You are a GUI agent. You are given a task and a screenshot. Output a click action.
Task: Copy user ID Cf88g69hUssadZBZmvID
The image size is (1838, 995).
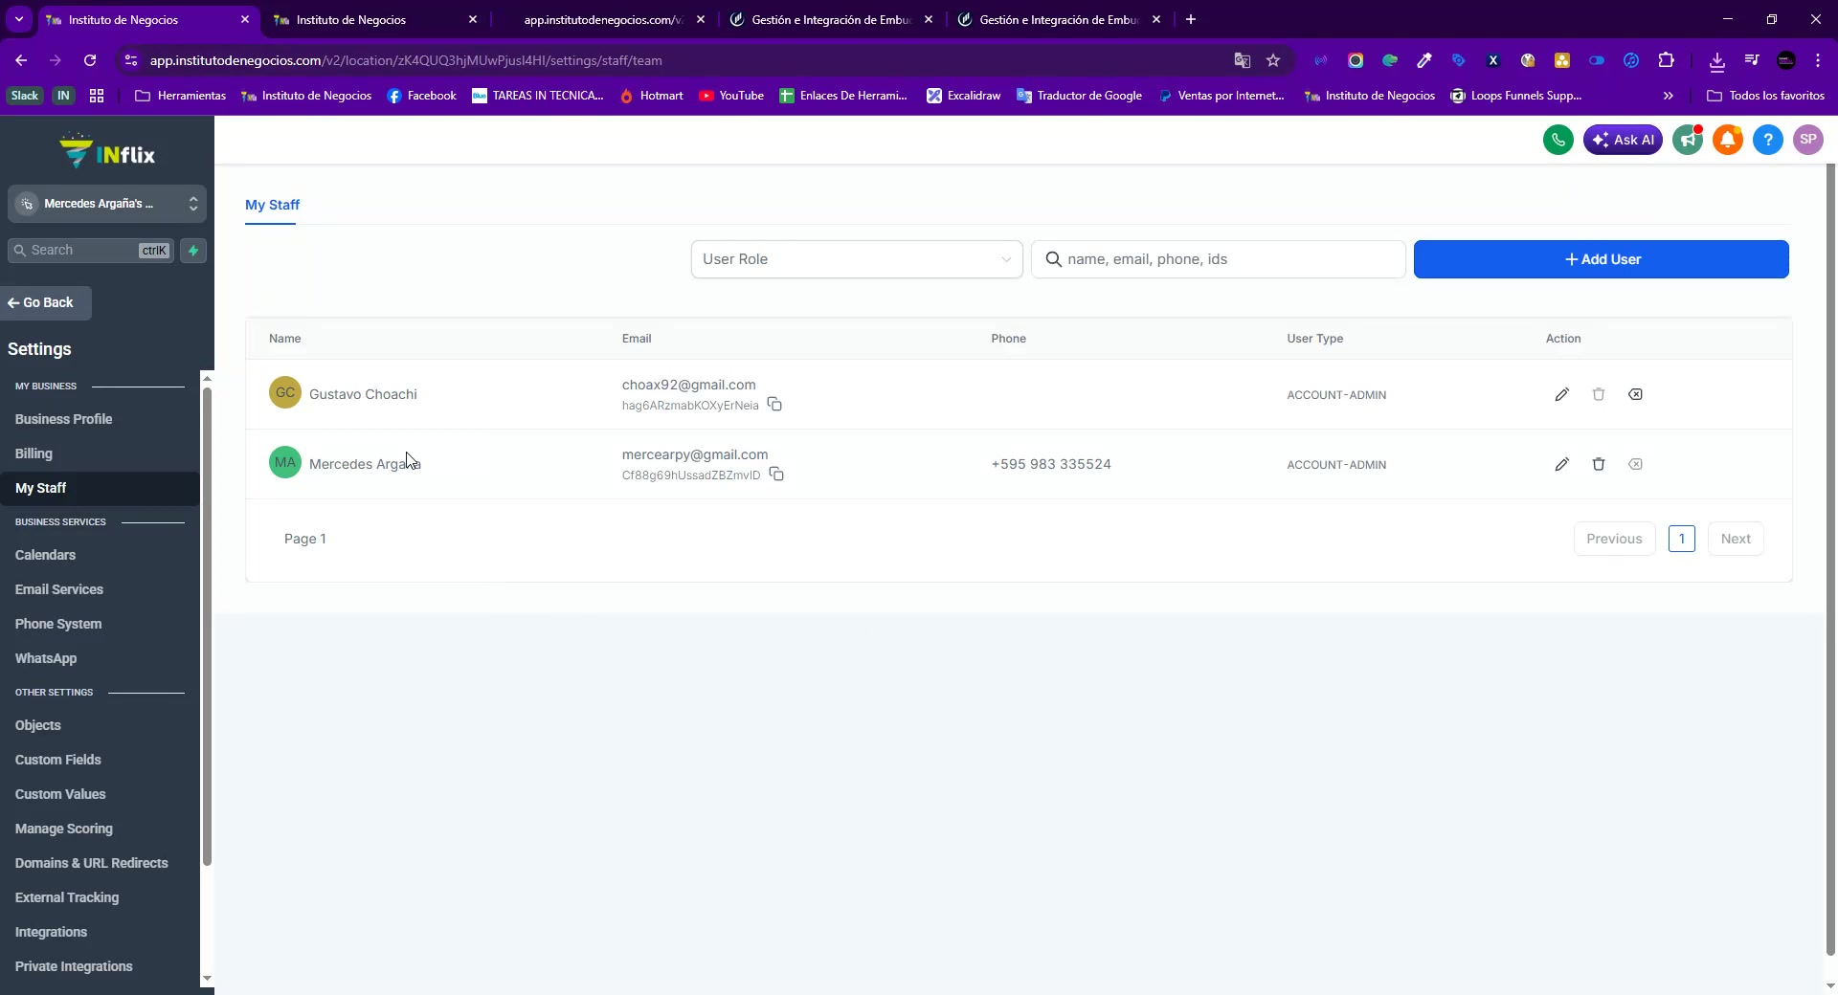[x=776, y=475]
